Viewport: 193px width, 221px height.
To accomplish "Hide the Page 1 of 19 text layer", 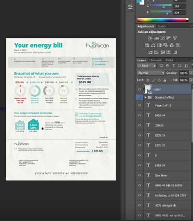I will (x=139, y=105).
